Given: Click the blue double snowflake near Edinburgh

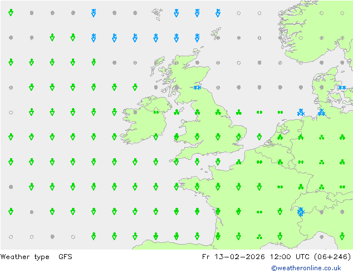Looking at the screenshot, I should point(197,87).
